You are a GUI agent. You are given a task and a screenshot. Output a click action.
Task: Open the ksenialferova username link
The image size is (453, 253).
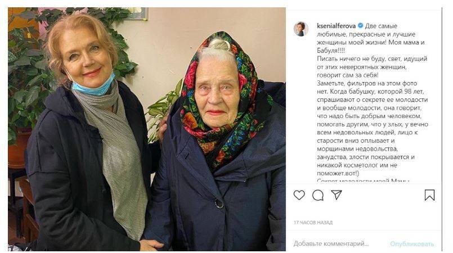tap(337, 26)
